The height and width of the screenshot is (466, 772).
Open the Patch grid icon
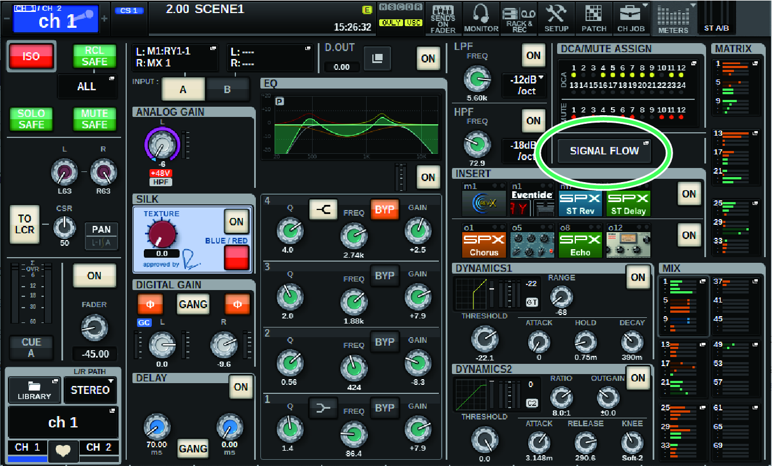pyautogui.click(x=594, y=17)
